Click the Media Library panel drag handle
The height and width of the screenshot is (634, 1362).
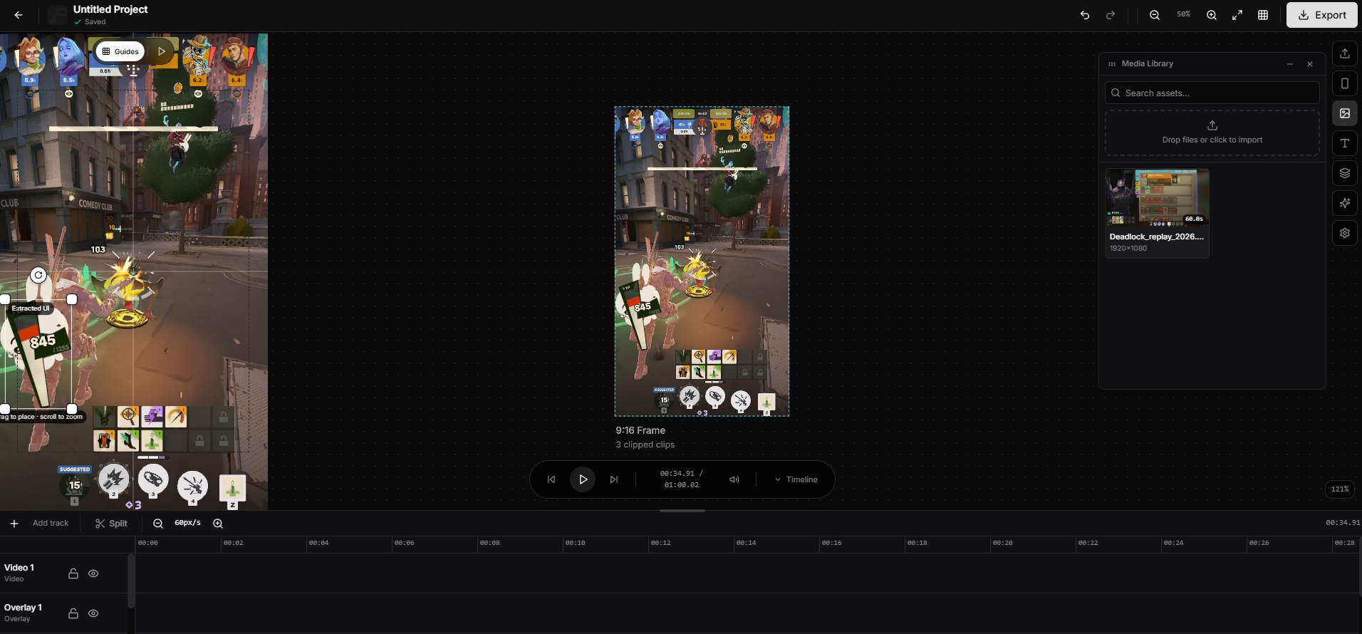[x=1112, y=64]
